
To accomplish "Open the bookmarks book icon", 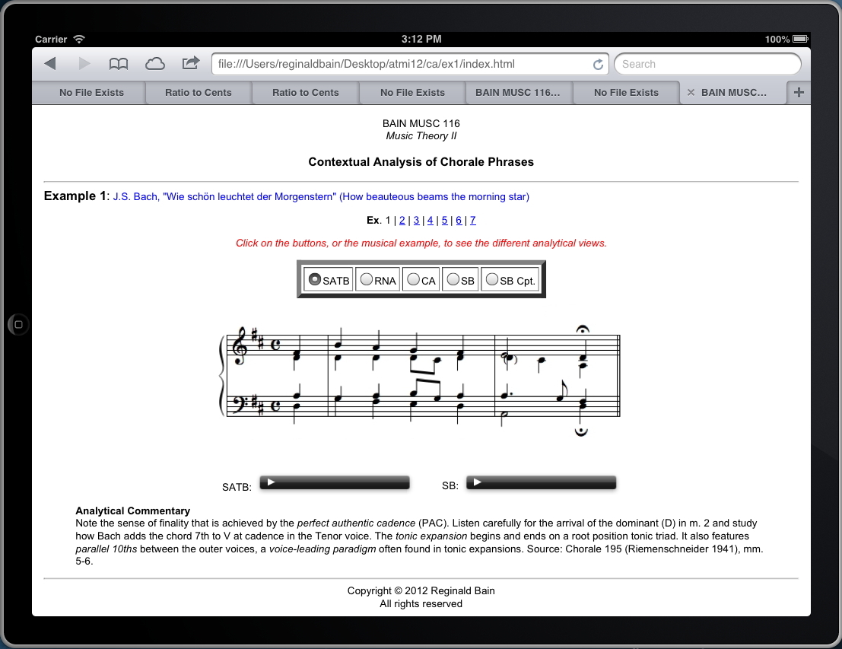I will pyautogui.click(x=118, y=64).
